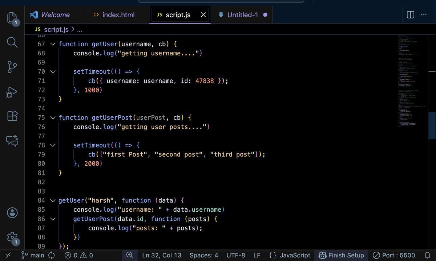Click the breadcrumb ellipsis symbol
Image resolution: width=436 pixels, height=261 pixels.
(80, 30)
